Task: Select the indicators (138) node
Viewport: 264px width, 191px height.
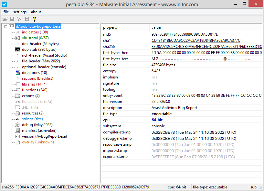Action: click(x=35, y=32)
